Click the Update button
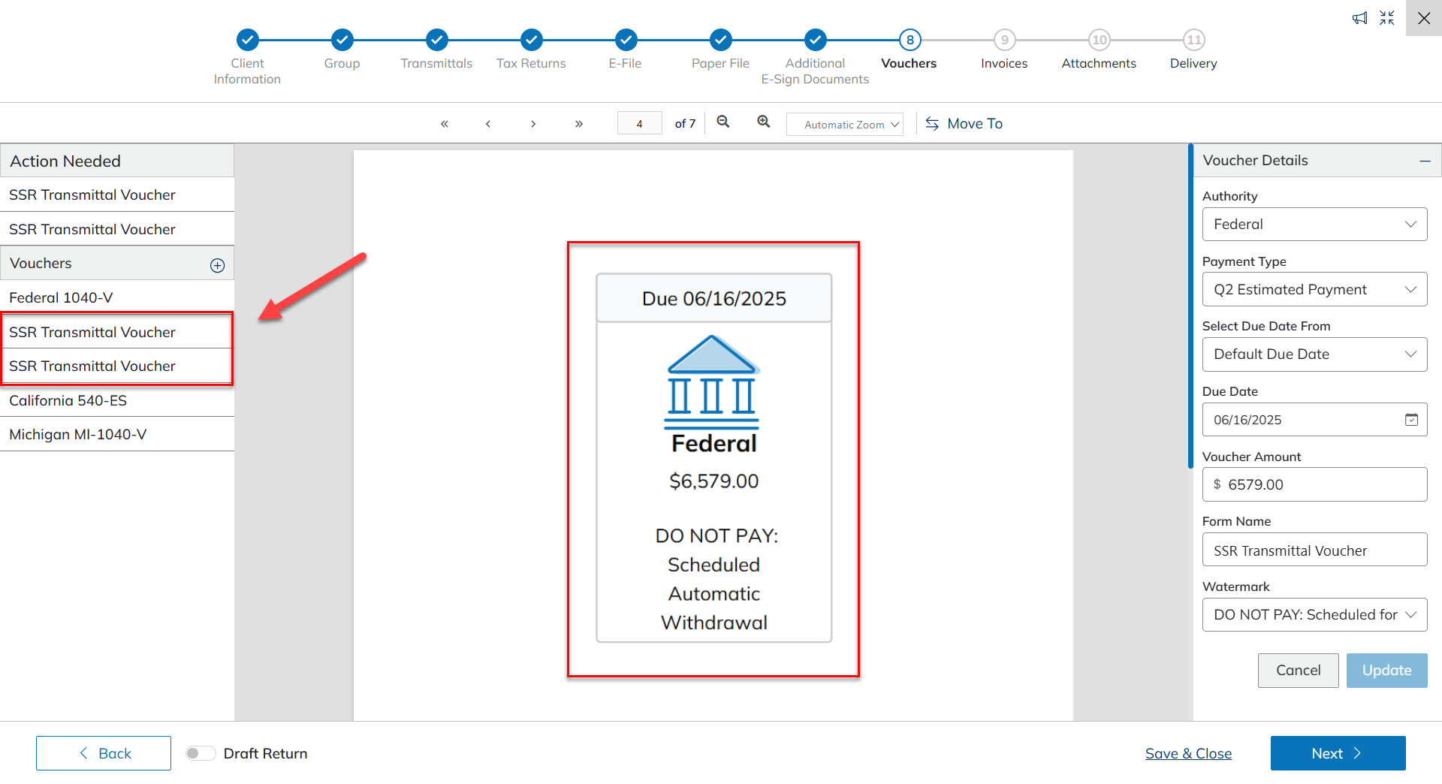Viewport: 1442px width, 784px height. tap(1386, 671)
